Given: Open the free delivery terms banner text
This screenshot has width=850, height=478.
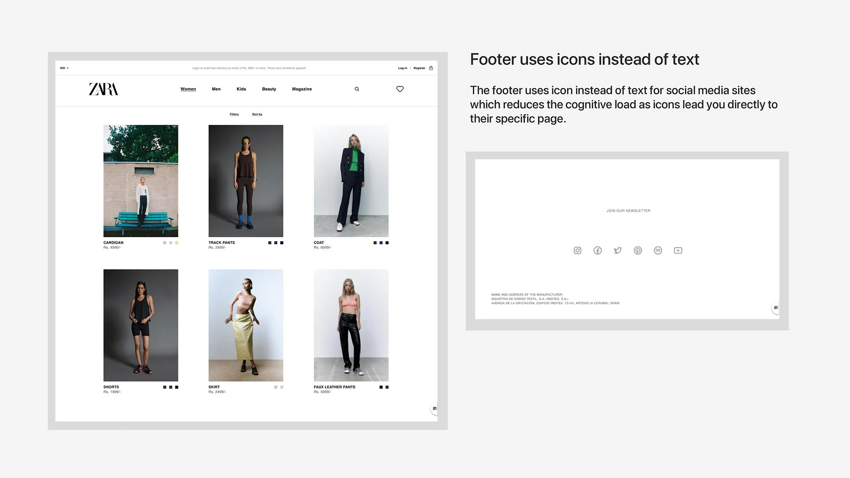Looking at the screenshot, I should (249, 68).
